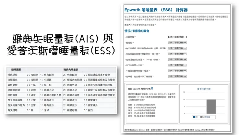240x135 pixels.
Task: Click the gray 正常範圍 legend swatch
Action: click(201, 117)
